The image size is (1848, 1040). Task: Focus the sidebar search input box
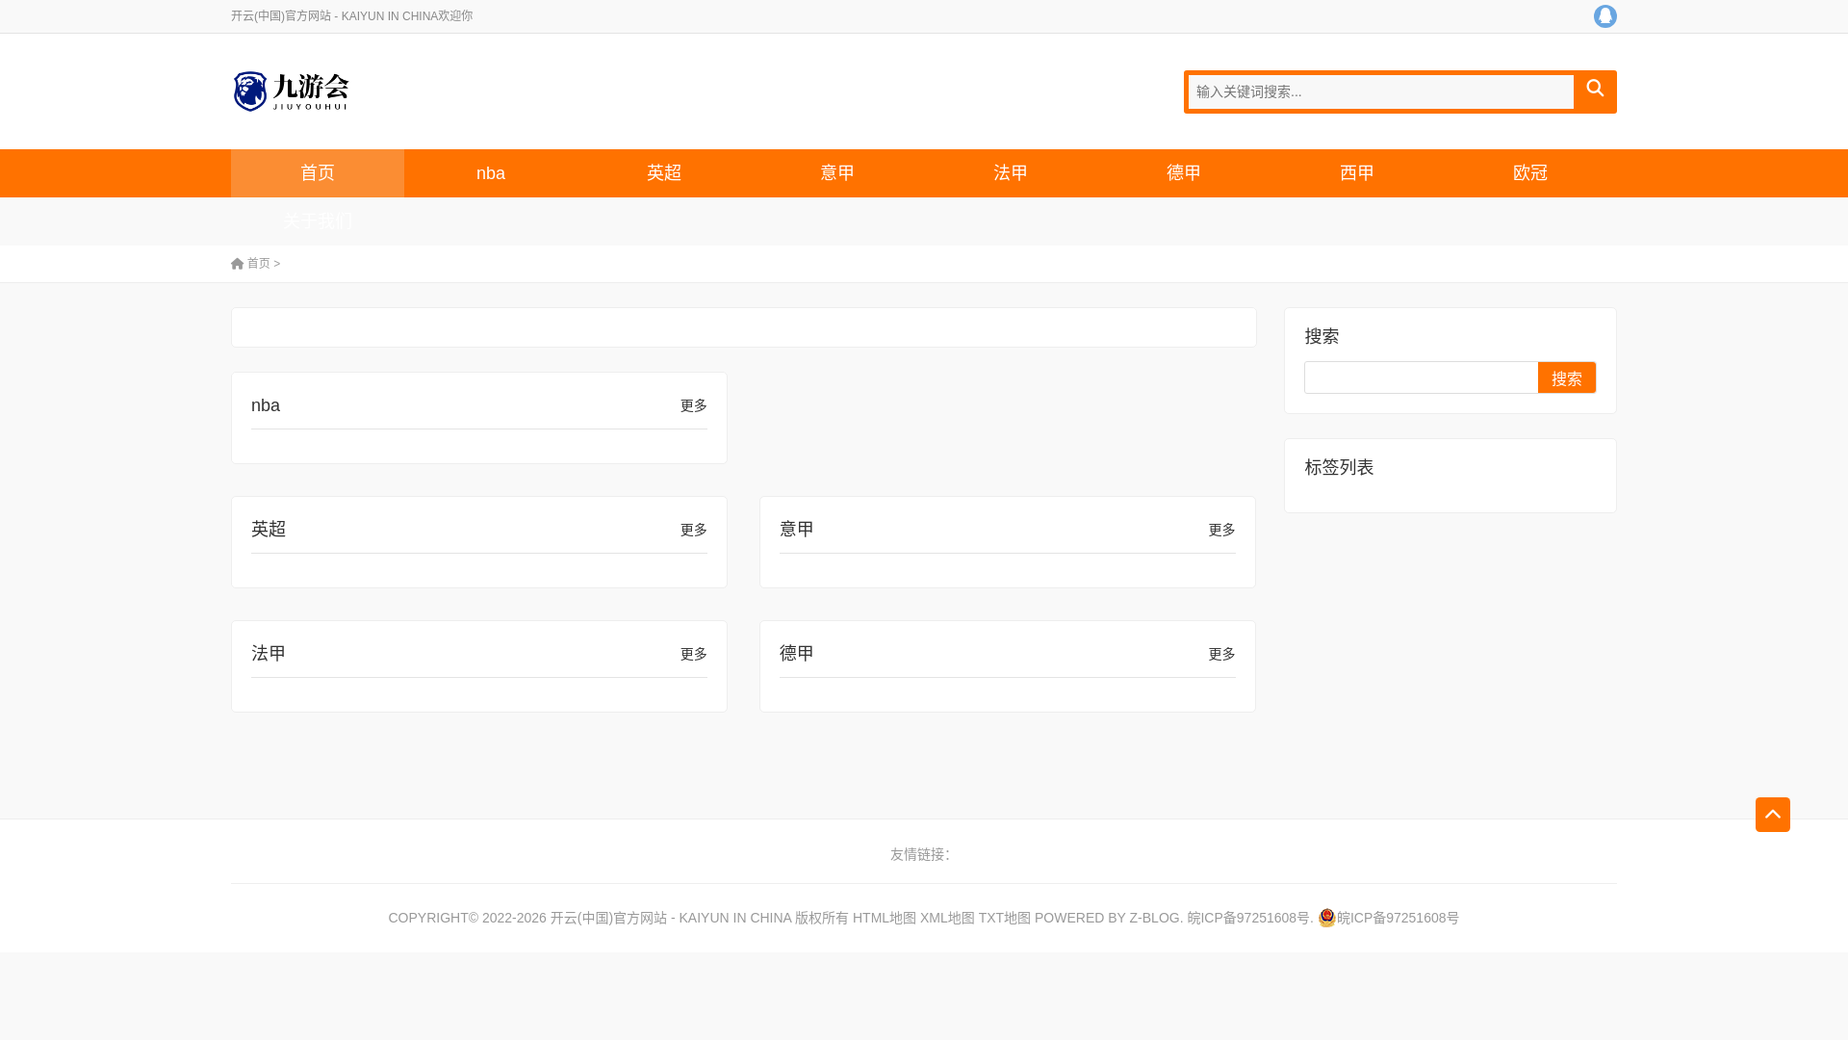(x=1421, y=377)
